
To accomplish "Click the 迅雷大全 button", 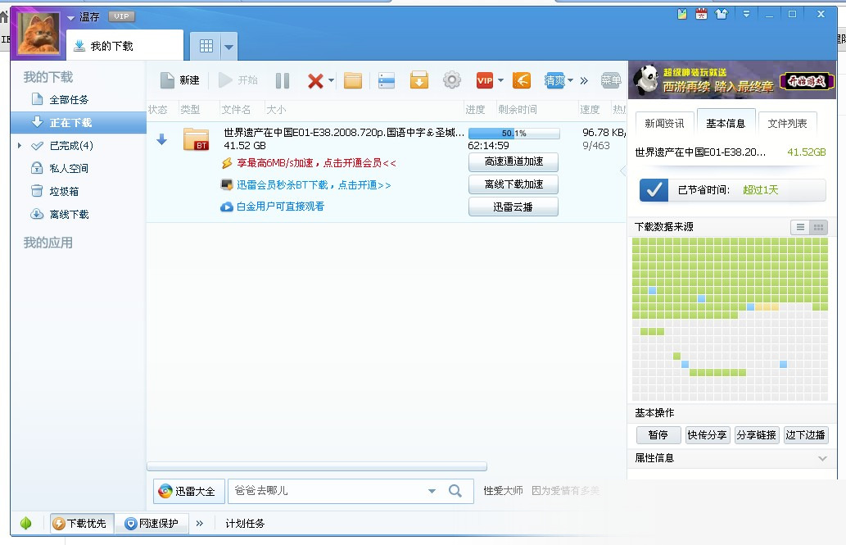I will pyautogui.click(x=188, y=492).
